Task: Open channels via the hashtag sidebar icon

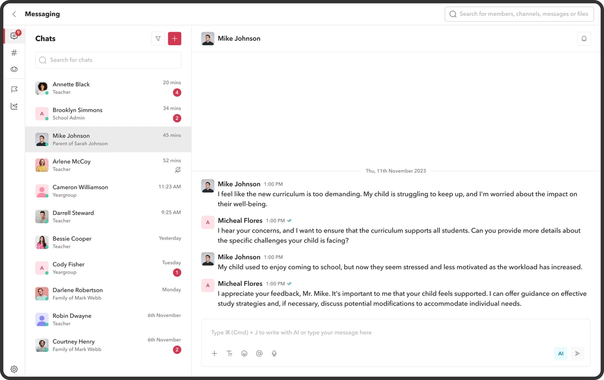Action: click(14, 52)
